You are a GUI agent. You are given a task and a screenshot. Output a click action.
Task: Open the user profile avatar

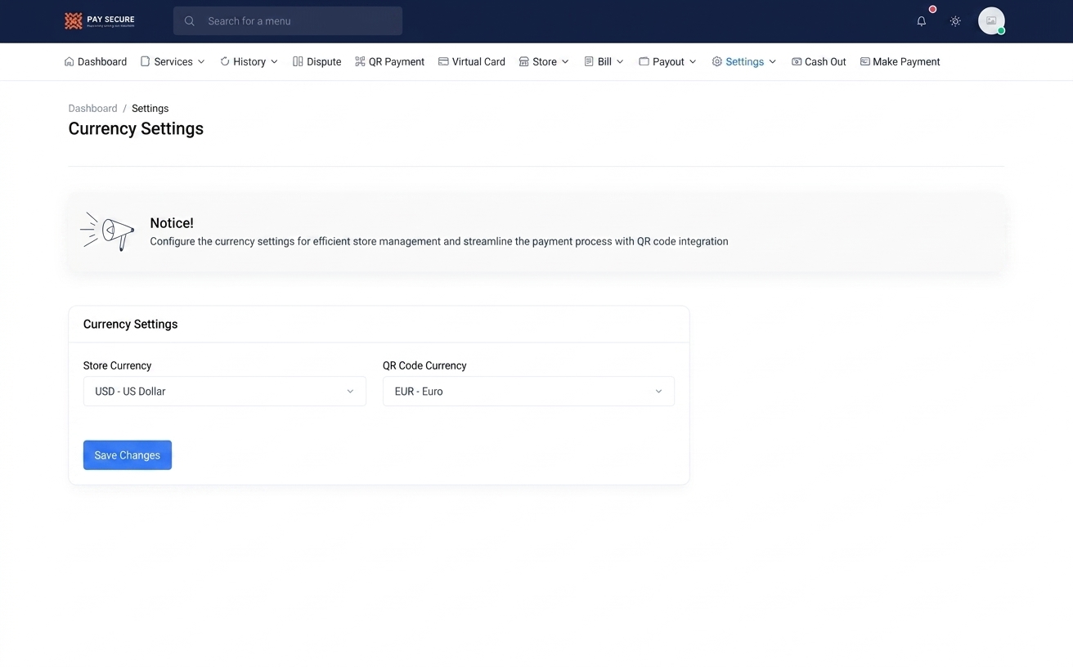pyautogui.click(x=991, y=20)
